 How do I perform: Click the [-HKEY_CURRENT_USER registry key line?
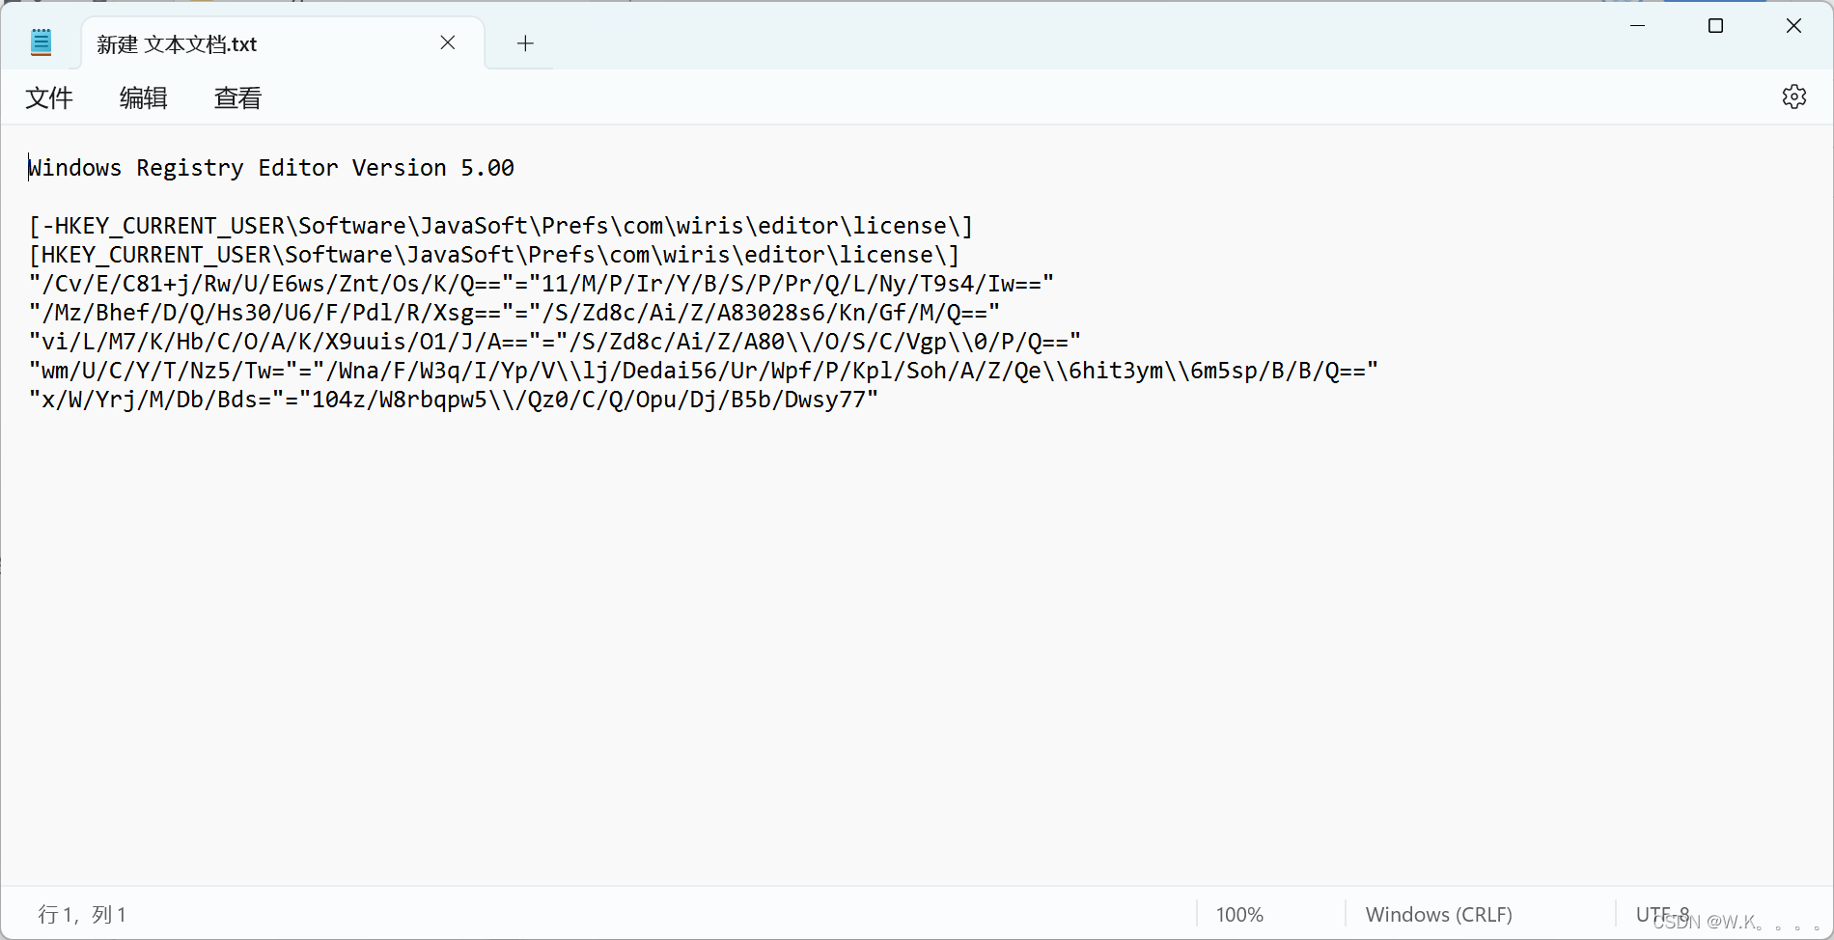(501, 226)
